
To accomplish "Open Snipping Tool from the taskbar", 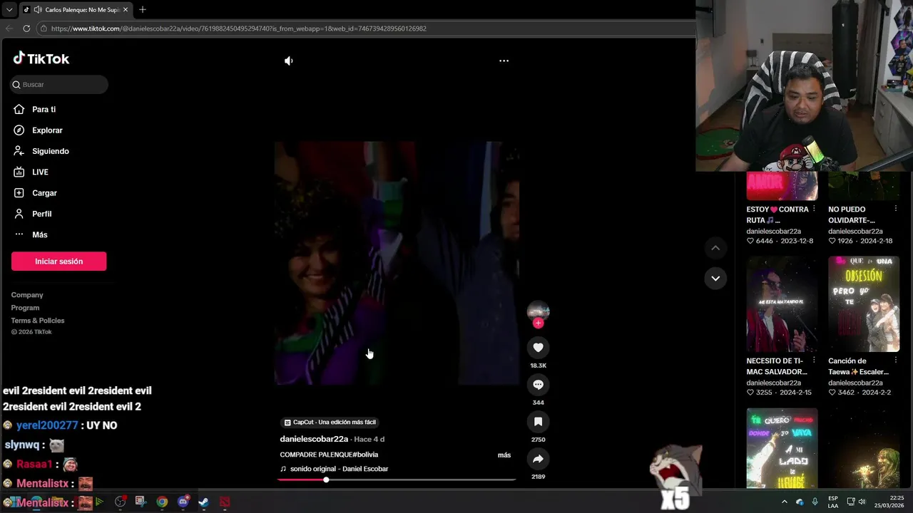I will 141,502.
